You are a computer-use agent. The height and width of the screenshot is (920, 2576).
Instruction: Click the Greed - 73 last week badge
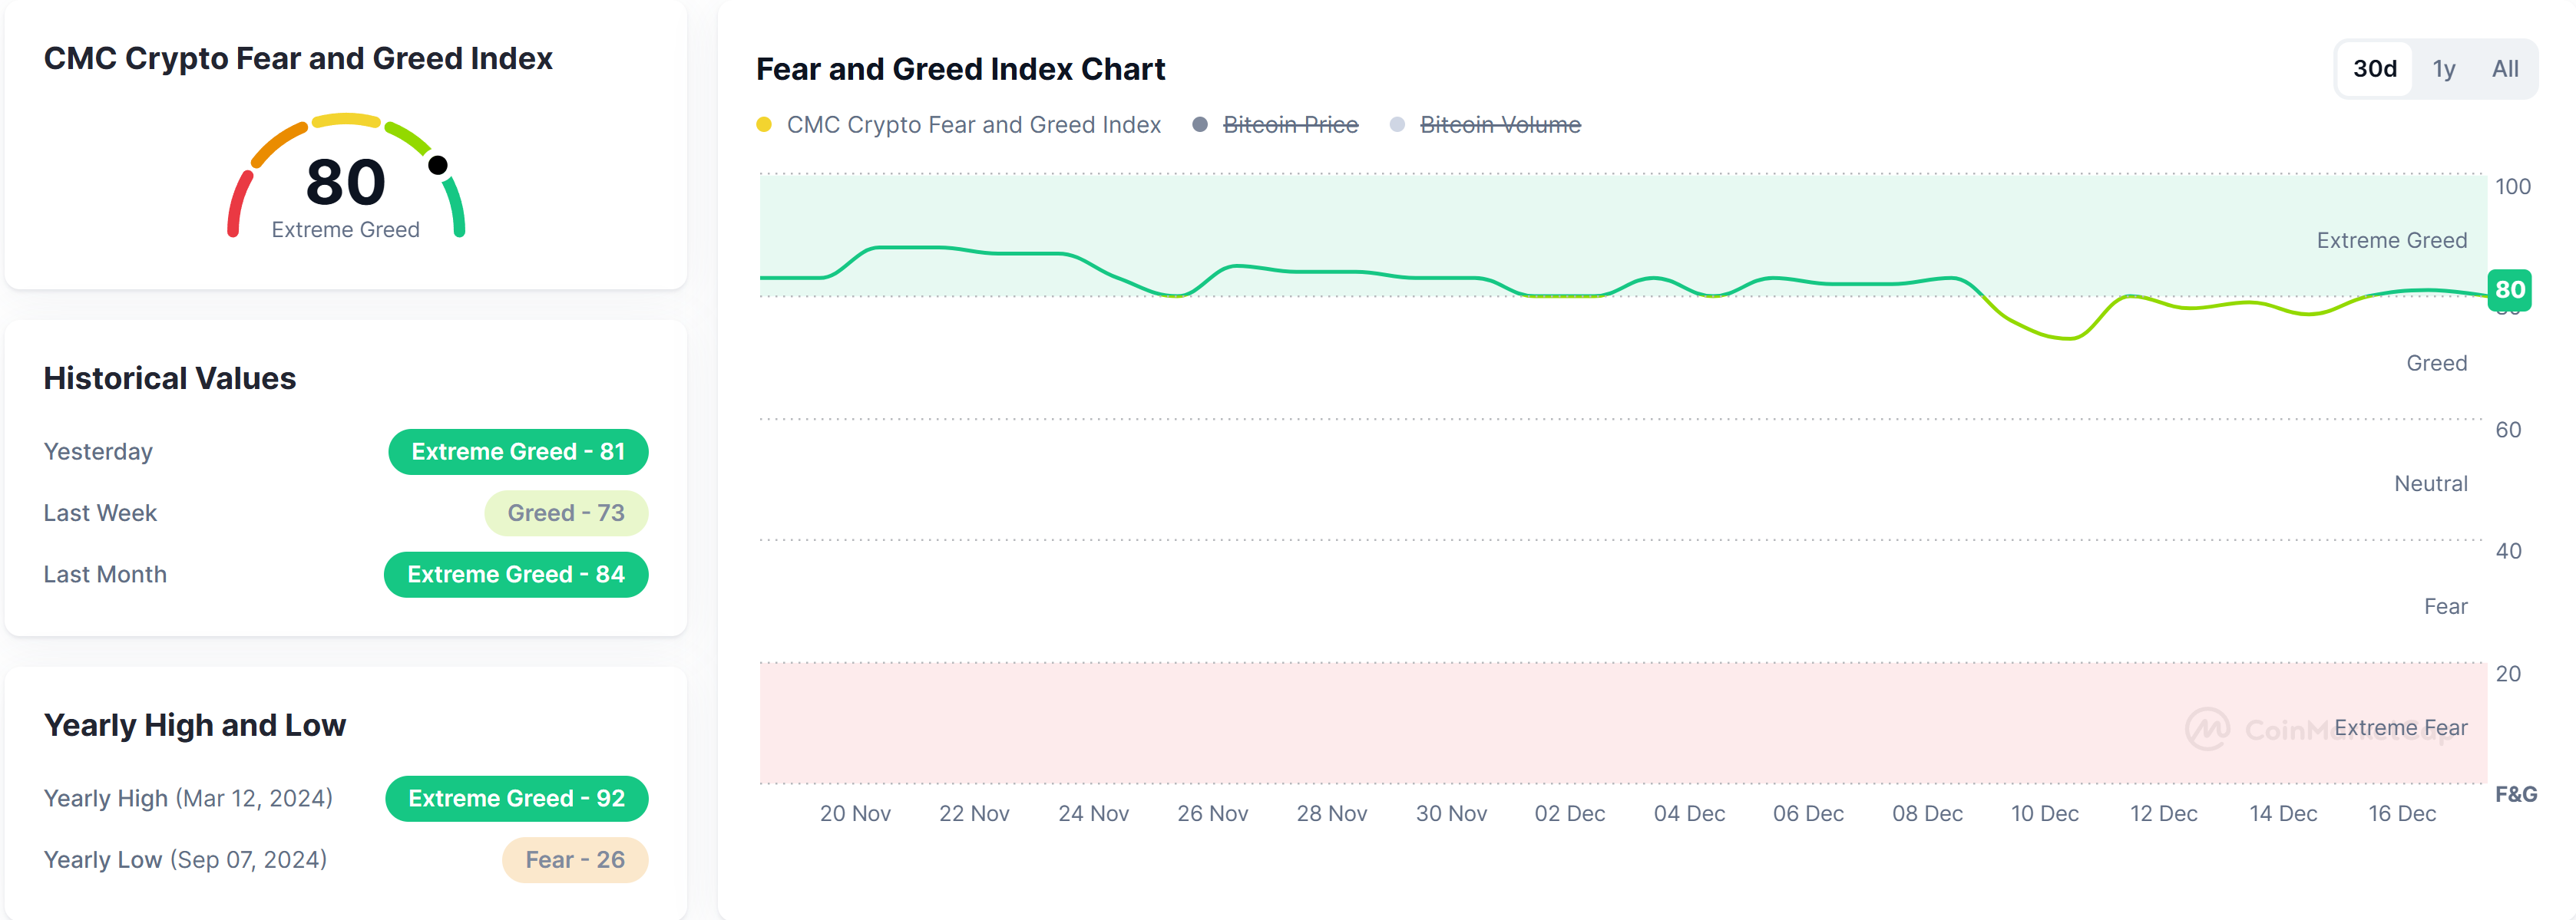coord(566,513)
